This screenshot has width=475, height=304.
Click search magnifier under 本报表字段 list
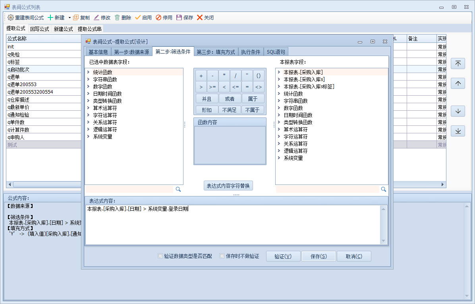point(384,189)
